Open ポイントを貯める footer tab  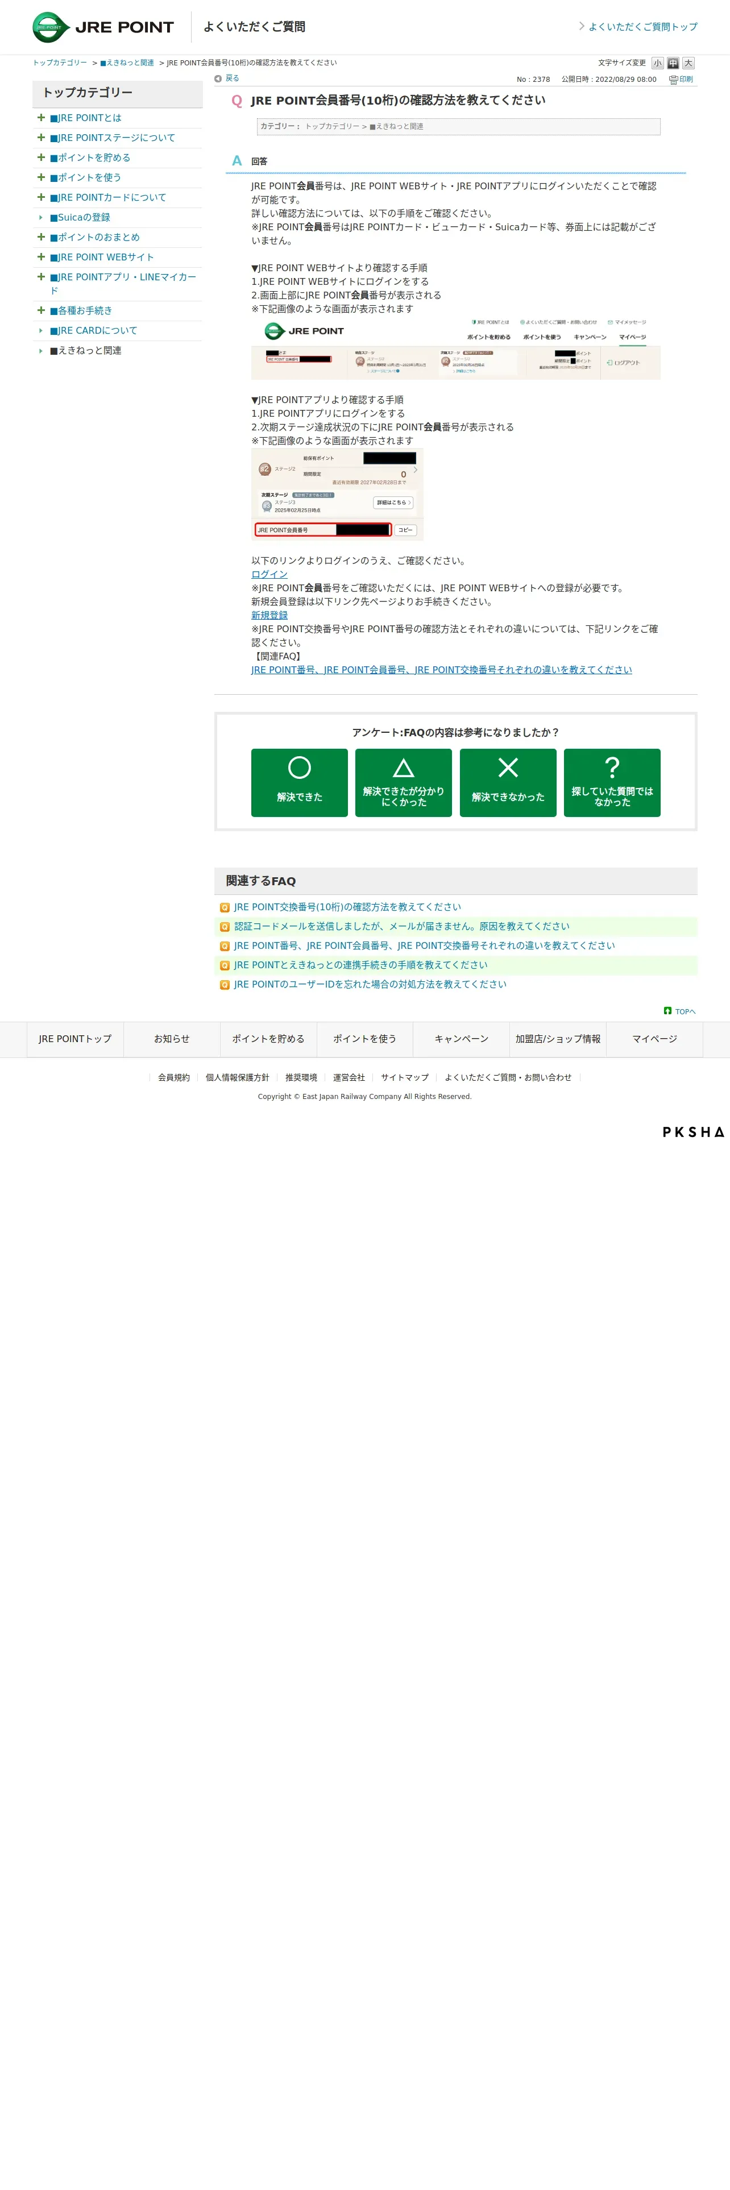point(268,1039)
